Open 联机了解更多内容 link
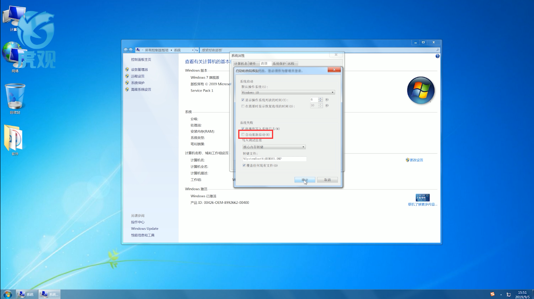Image resolution: width=534 pixels, height=299 pixels. coord(422,205)
